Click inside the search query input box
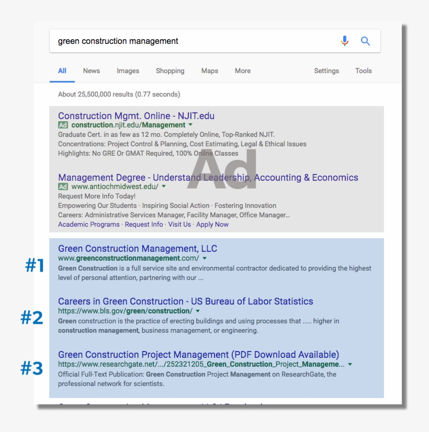The width and height of the screenshot is (429, 432). tap(183, 40)
